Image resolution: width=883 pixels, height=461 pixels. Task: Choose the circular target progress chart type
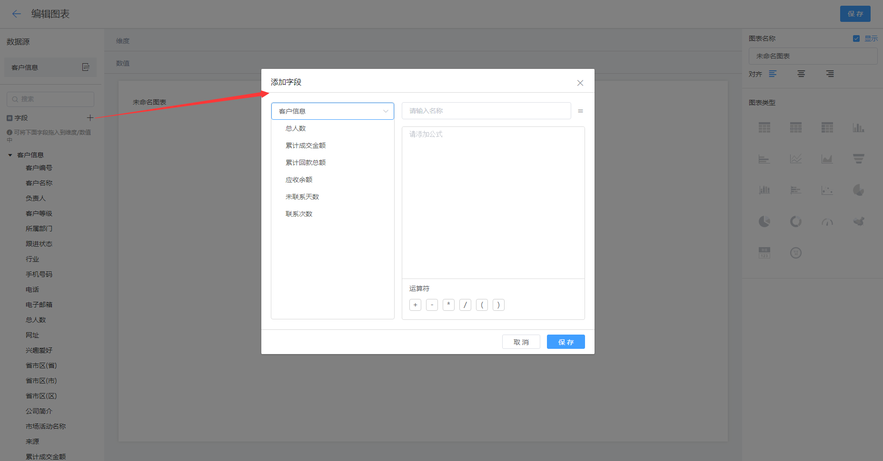796,253
